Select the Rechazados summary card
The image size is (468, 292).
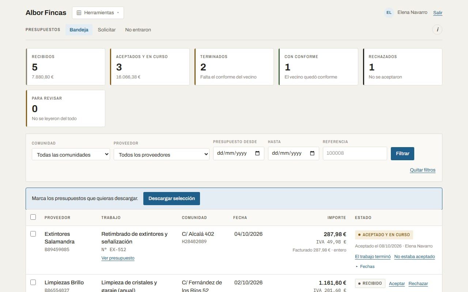(x=403, y=67)
